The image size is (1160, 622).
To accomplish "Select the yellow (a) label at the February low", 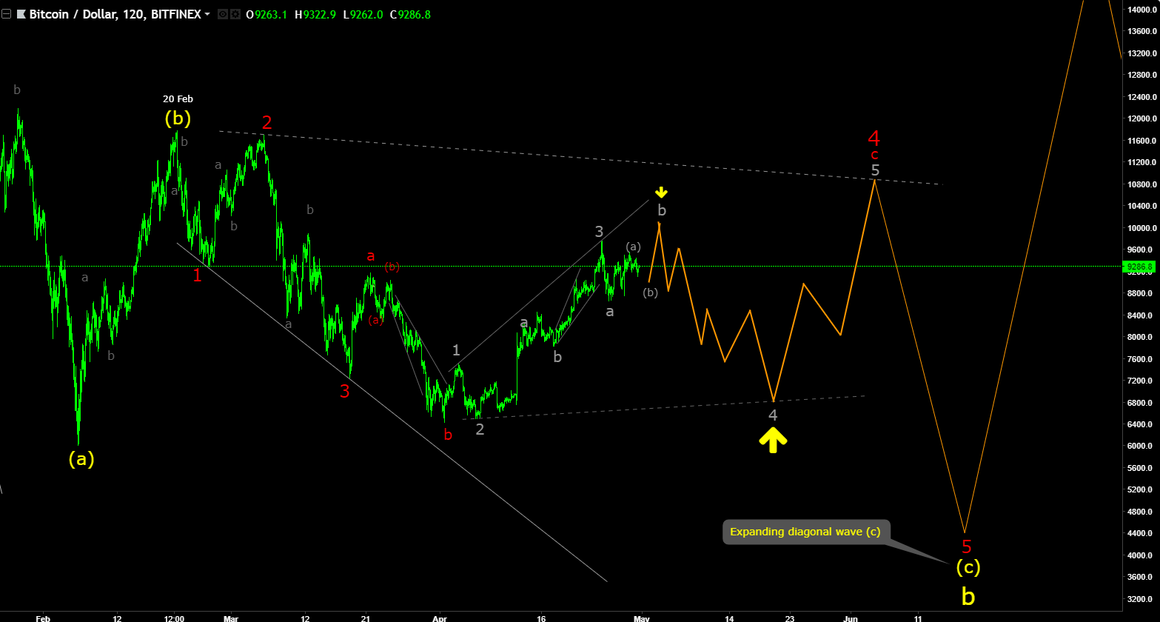I will [x=81, y=459].
